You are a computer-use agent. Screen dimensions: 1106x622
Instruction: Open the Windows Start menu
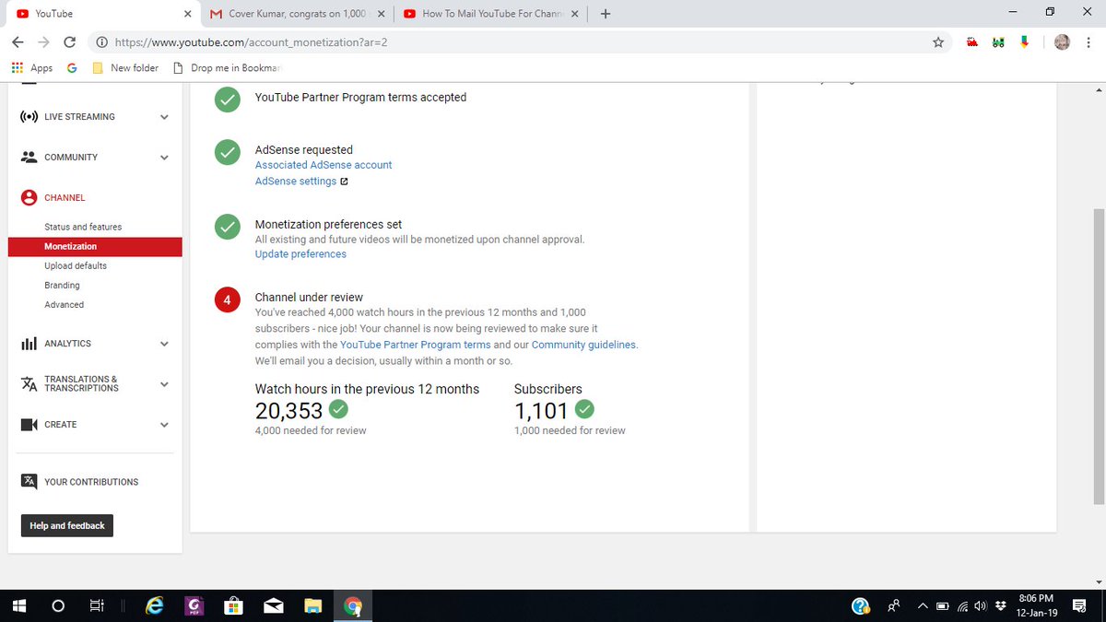(18, 606)
